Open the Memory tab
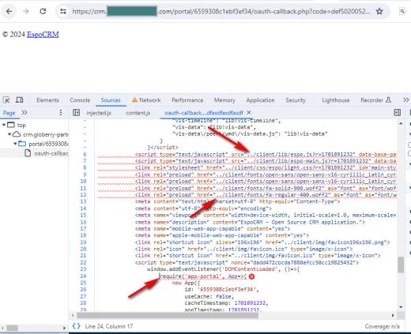Viewport: 411px width, 334px height. point(224,100)
